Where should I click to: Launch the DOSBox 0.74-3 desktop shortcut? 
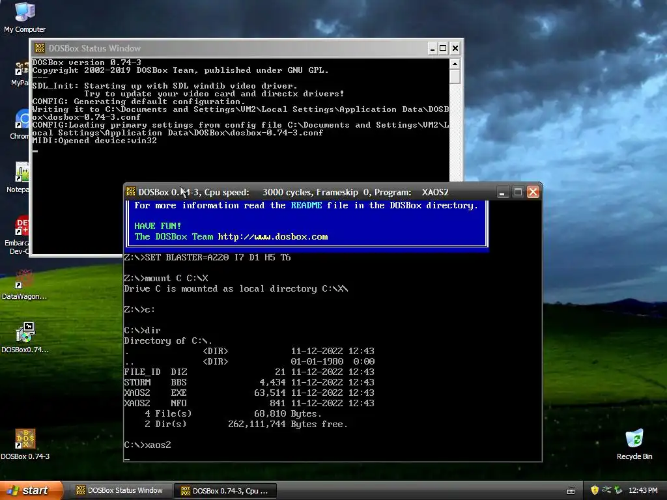point(25,444)
